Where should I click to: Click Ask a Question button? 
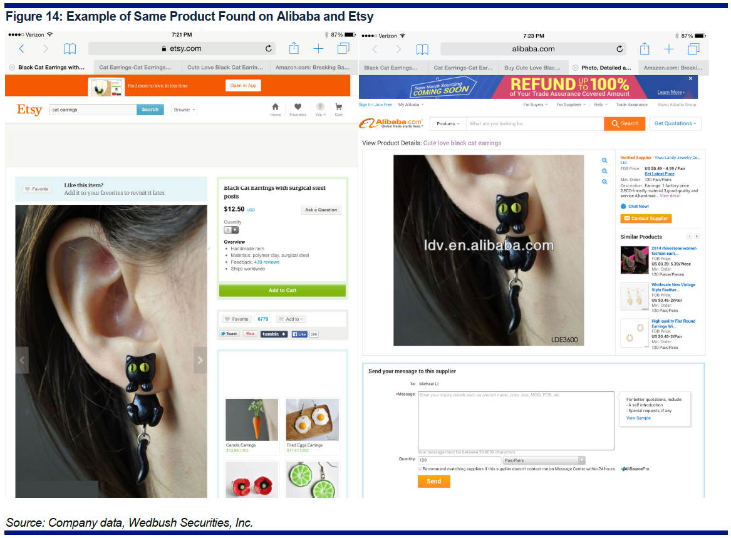[x=321, y=210]
